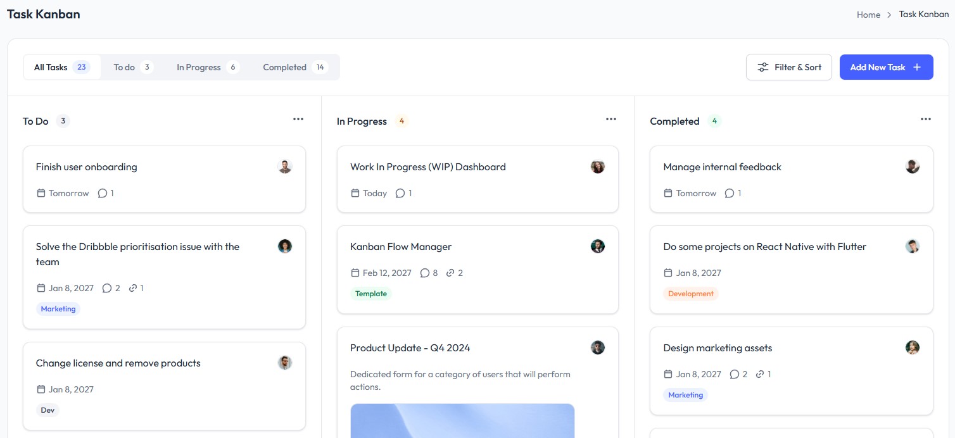Open the In Progress column options menu
The width and height of the screenshot is (955, 438).
click(x=610, y=119)
